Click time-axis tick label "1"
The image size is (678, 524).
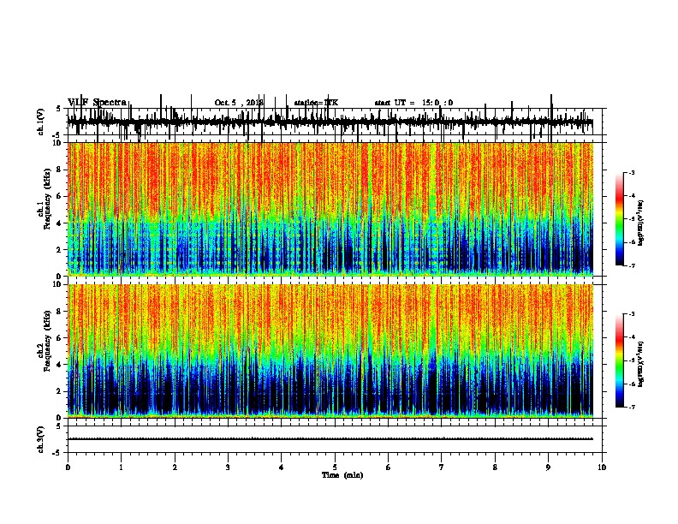pos(122,467)
